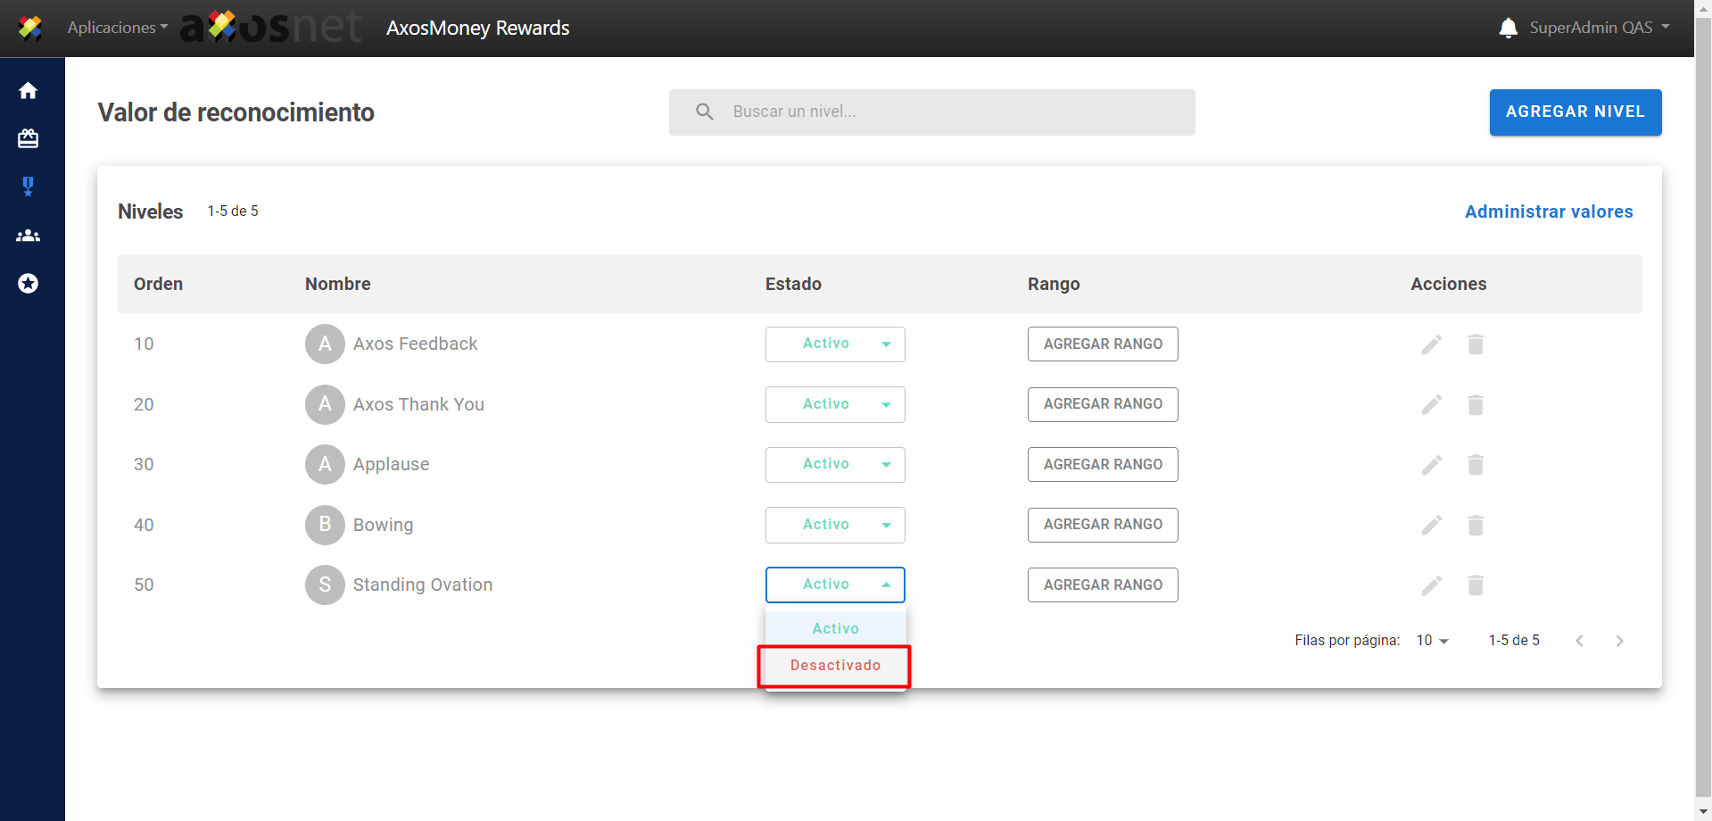The width and height of the screenshot is (1712, 821).
Task: Select the medal badge sidebar icon
Action: tap(28, 187)
